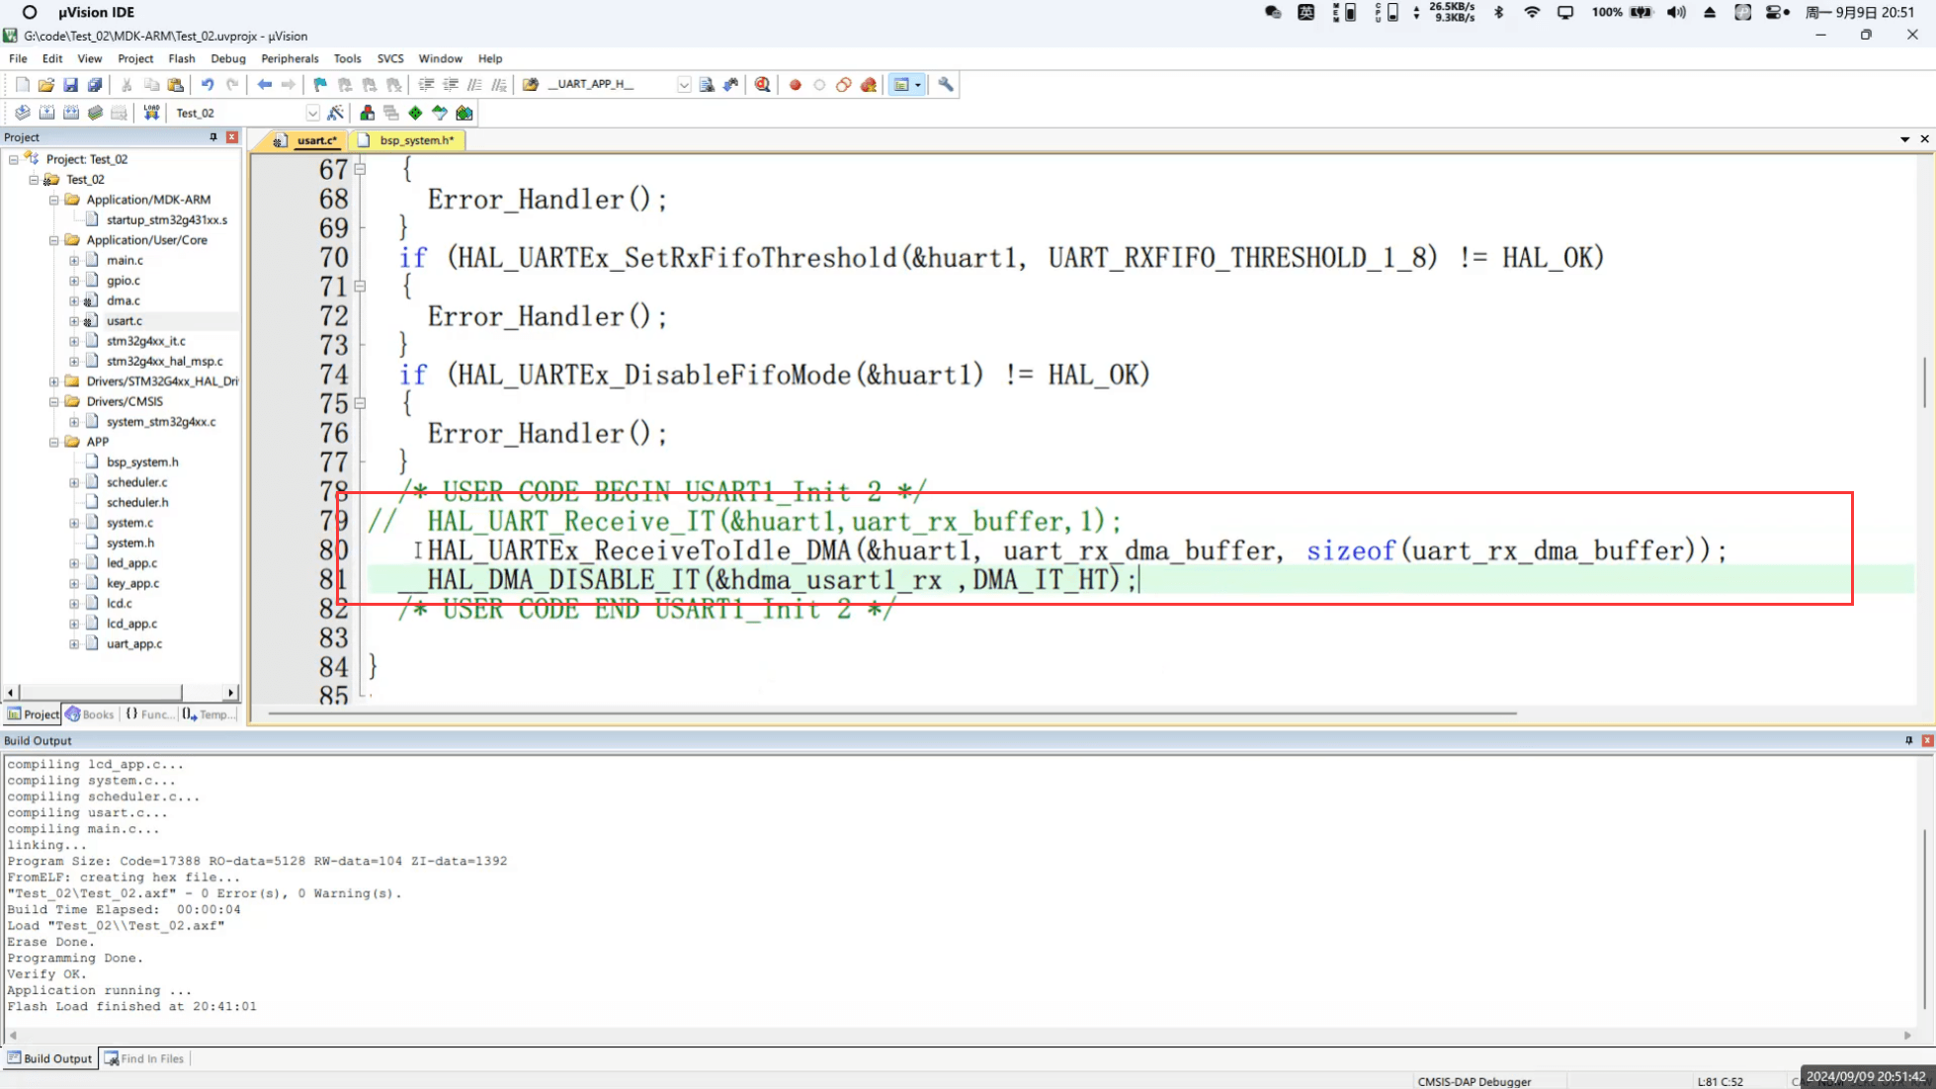Click the Download LOAD flash icon
The image size is (1936, 1089).
[151, 113]
